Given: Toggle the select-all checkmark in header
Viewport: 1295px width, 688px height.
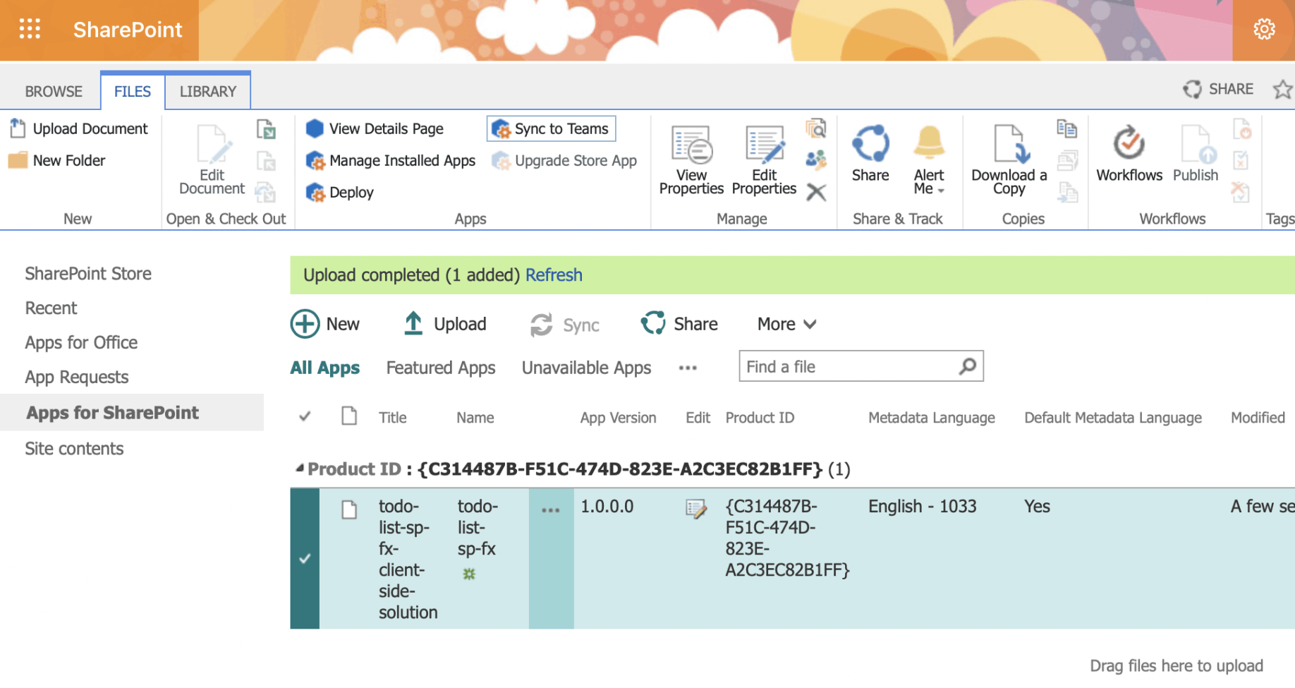Looking at the screenshot, I should (305, 417).
